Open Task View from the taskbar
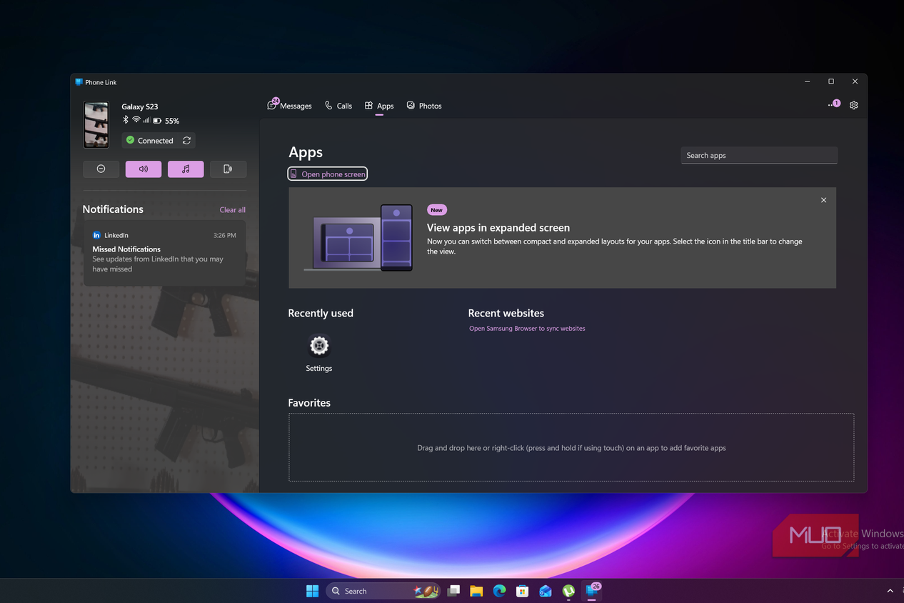The image size is (904, 603). click(453, 591)
